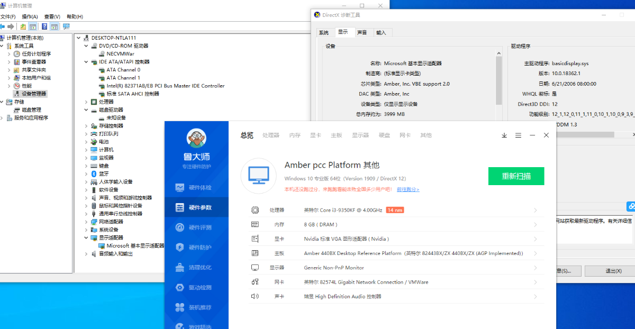Open 清理优化 in Lu Dashi sidebar
635x329 pixels.
[x=196, y=268]
